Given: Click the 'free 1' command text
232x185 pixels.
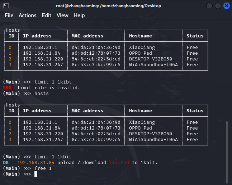Looking at the screenshot, I should [43, 168].
